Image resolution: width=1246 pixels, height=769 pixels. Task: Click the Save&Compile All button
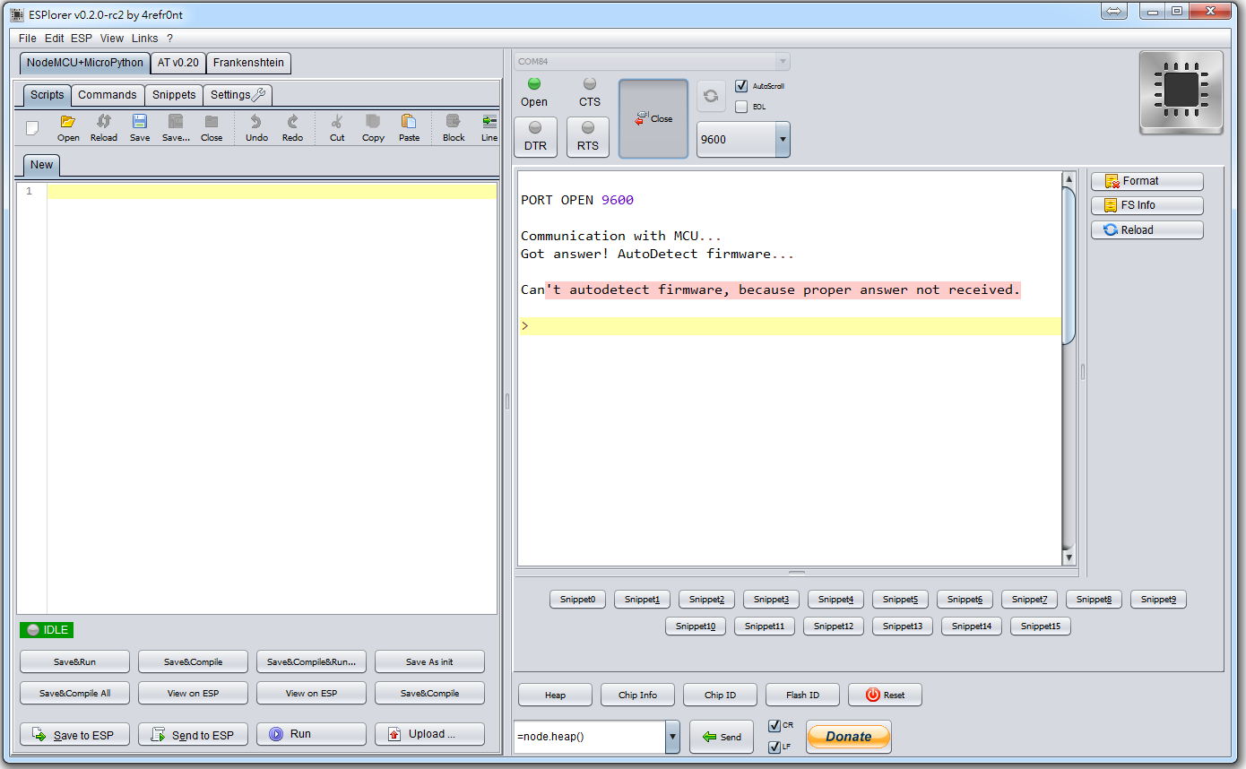coord(74,694)
